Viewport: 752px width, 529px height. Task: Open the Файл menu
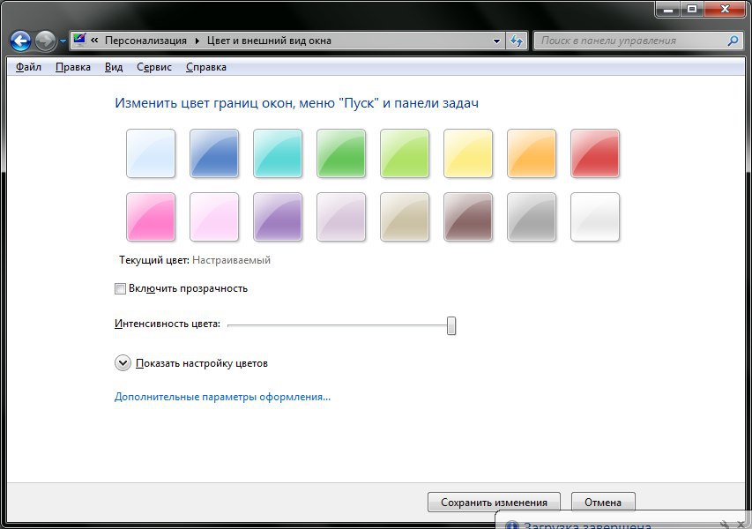point(28,67)
